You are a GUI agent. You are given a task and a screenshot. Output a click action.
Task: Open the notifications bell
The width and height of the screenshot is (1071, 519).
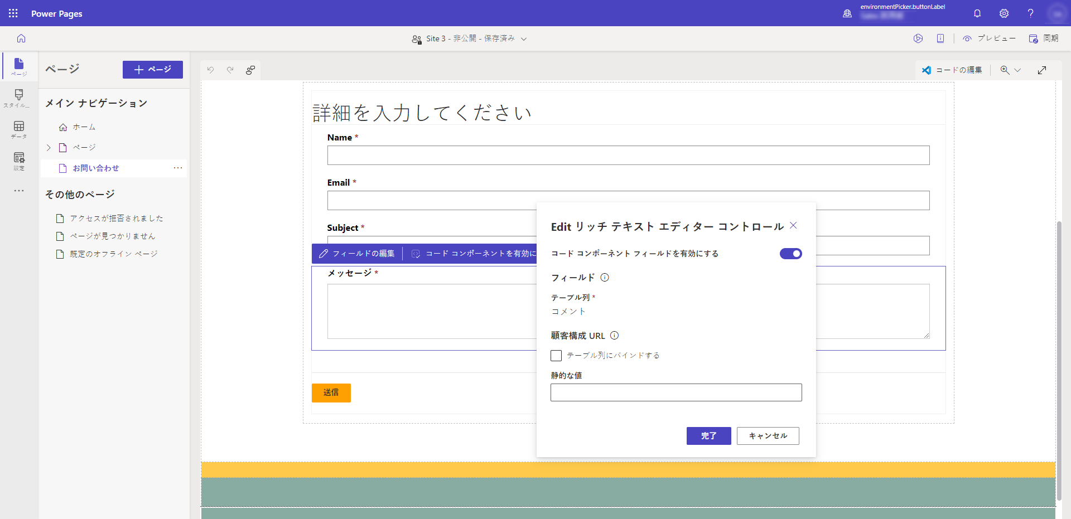tap(977, 13)
